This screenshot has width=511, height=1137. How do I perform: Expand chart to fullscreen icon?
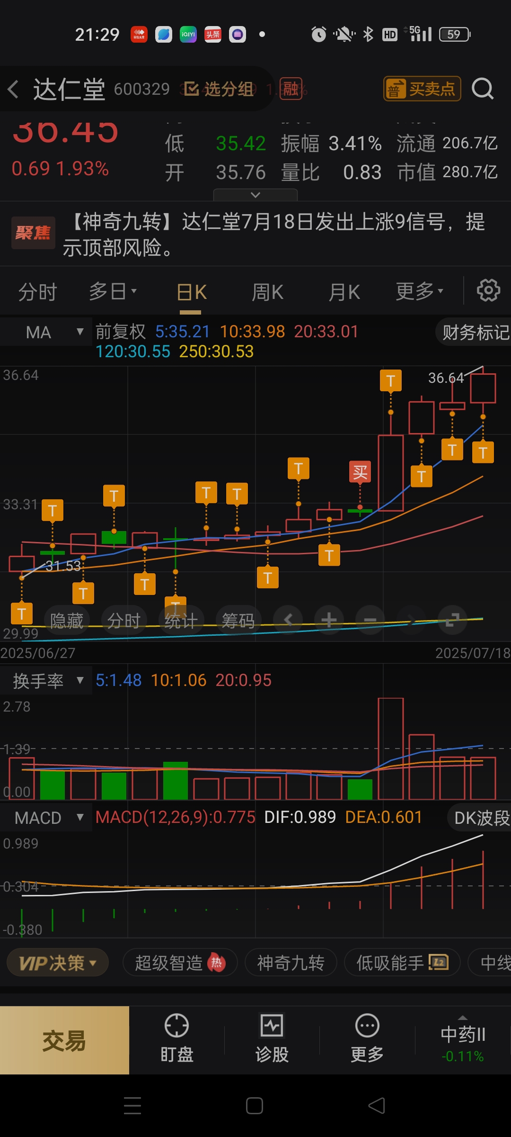452,620
